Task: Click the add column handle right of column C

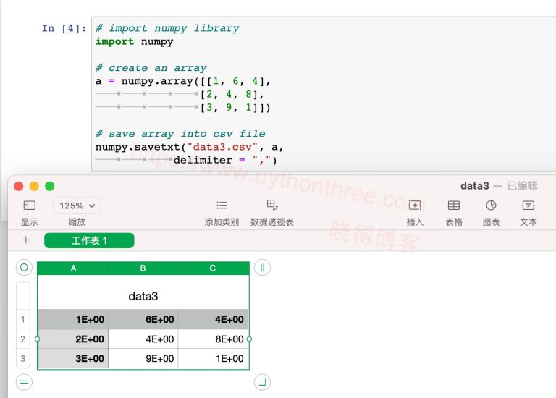Action: tap(262, 268)
